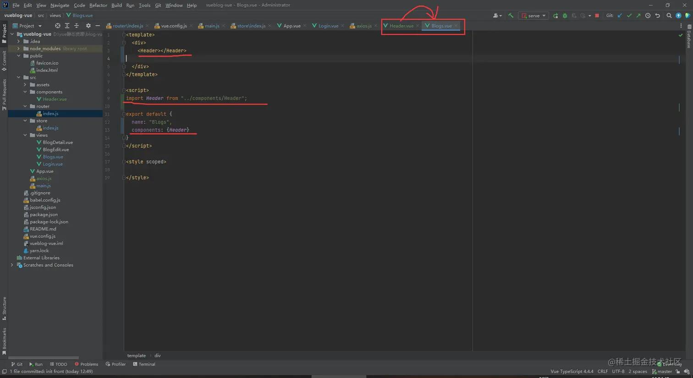Open Pull Requests tool window
The height and width of the screenshot is (378, 693).
(4, 94)
